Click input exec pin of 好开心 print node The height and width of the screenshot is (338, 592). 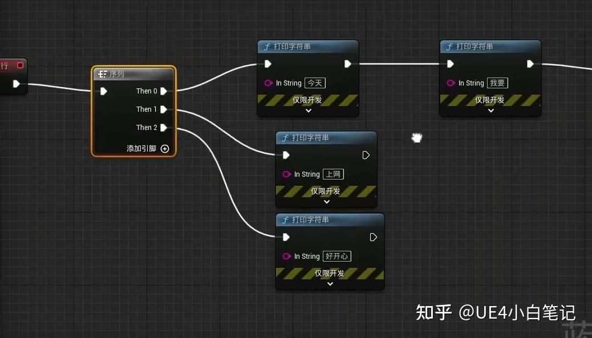point(286,237)
